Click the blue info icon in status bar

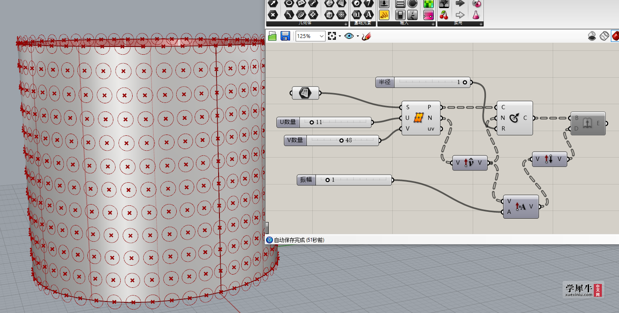pyautogui.click(x=270, y=240)
